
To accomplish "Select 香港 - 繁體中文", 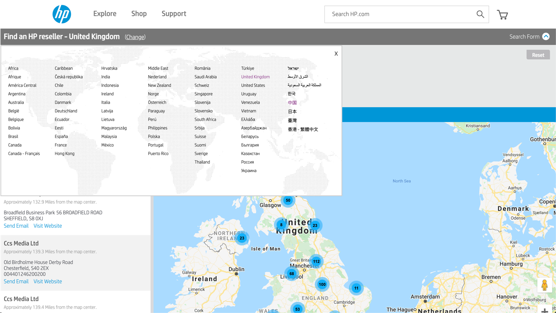I will click(303, 129).
